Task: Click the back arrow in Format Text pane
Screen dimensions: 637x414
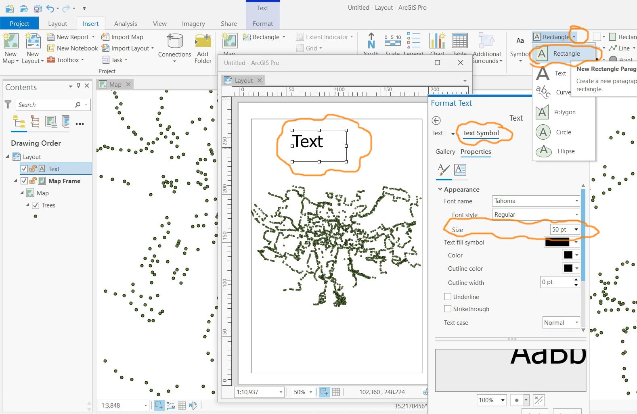Action: pyautogui.click(x=436, y=120)
